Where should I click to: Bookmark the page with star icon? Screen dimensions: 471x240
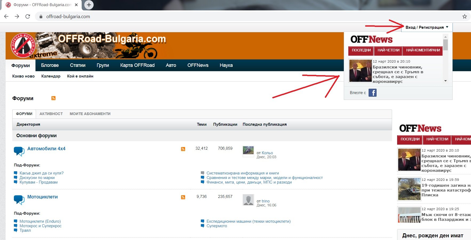[465, 17]
